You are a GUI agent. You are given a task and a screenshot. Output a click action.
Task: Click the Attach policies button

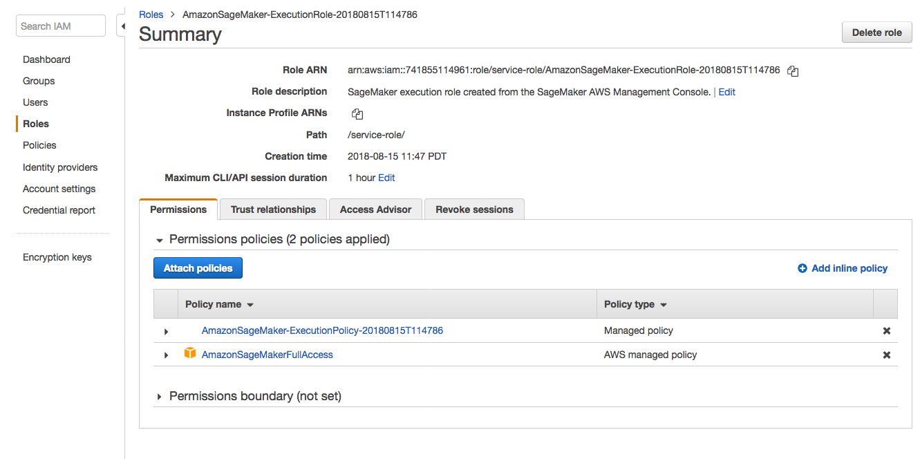tap(198, 268)
